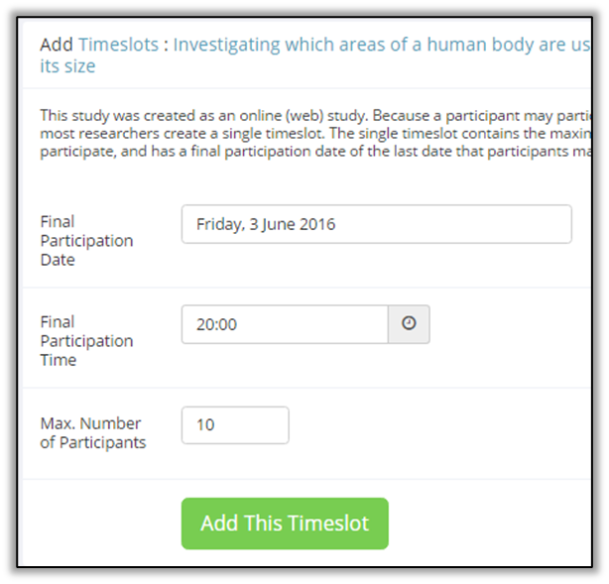Place cursor on the "10" participants value
Screen dimensions: 609x584
[205, 425]
